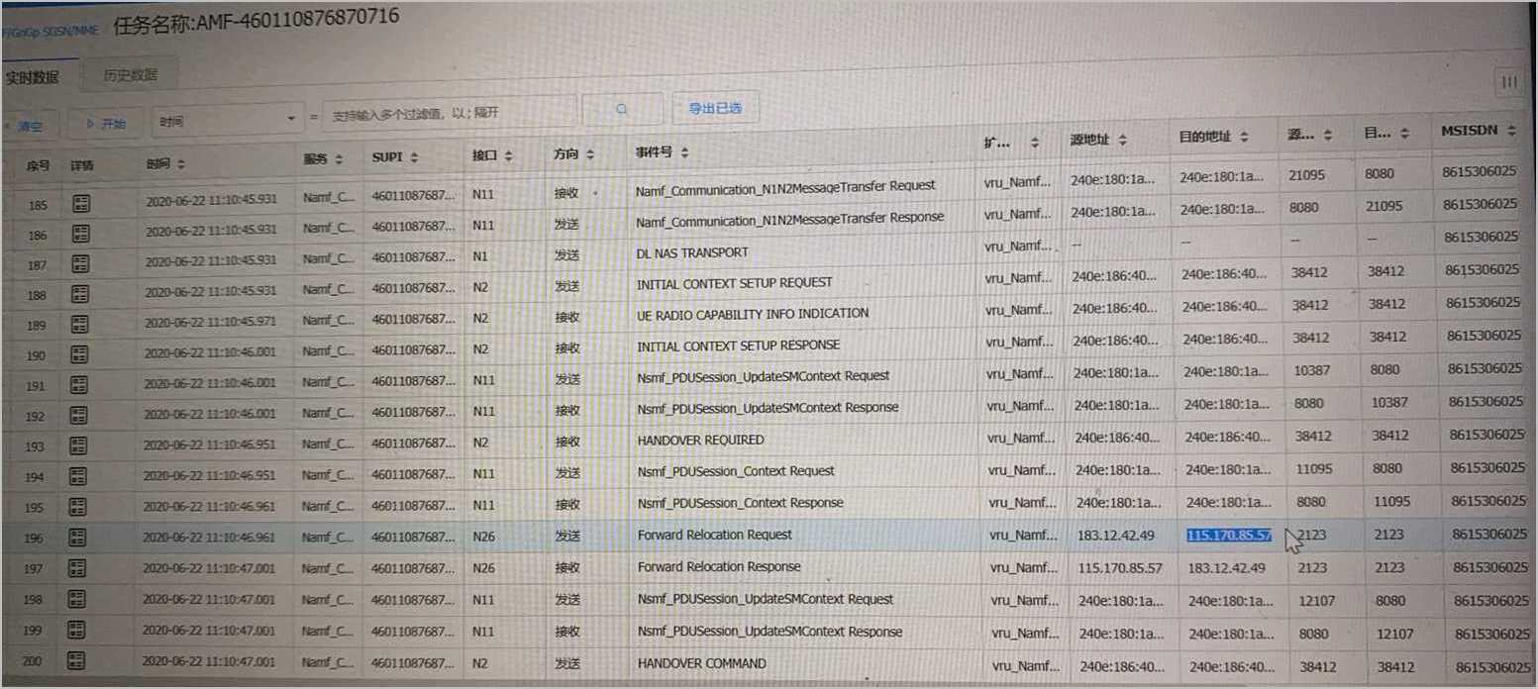Open details icon for row 196
This screenshot has width=1538, height=689.
click(78, 538)
